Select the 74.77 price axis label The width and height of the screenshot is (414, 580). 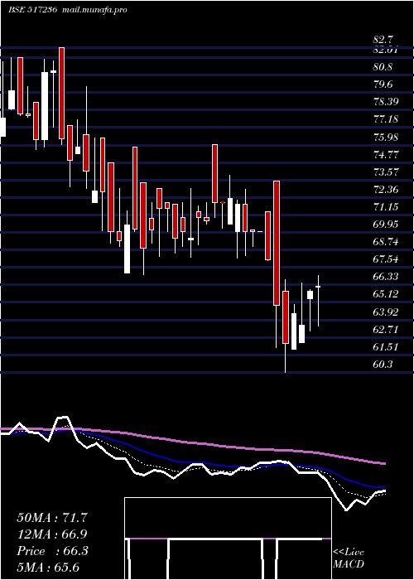coord(386,154)
